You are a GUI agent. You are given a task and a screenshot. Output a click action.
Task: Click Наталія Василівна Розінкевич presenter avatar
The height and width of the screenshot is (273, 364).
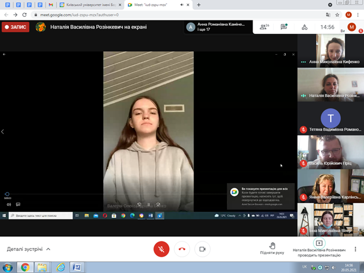coord(41,27)
